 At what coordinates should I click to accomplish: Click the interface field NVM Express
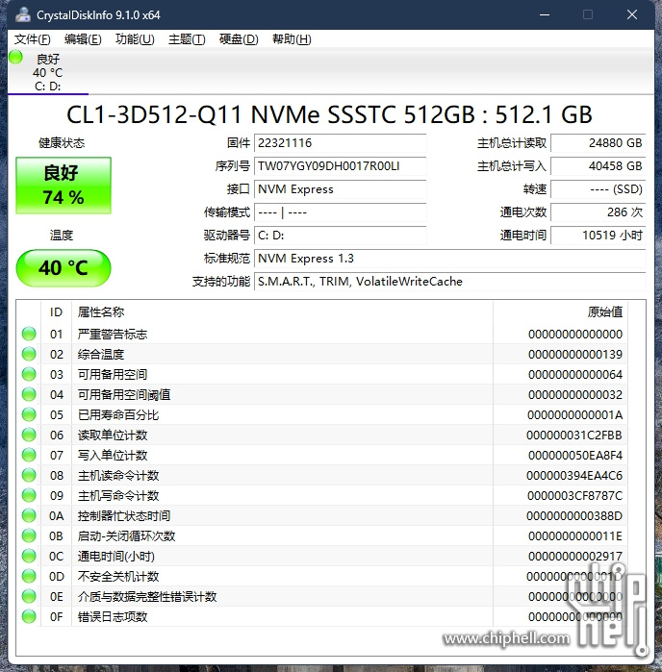[x=341, y=189]
